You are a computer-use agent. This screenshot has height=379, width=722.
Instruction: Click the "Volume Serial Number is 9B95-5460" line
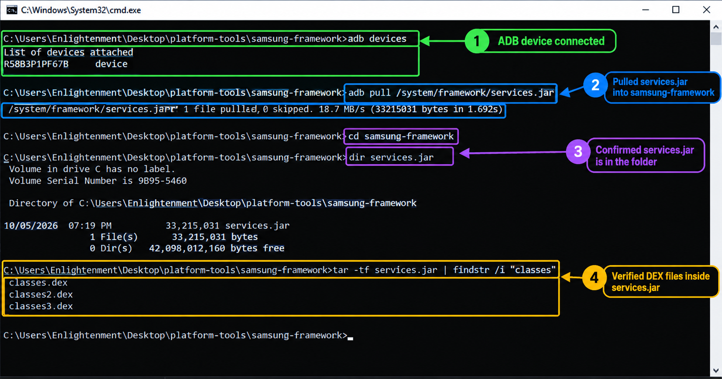coord(98,181)
